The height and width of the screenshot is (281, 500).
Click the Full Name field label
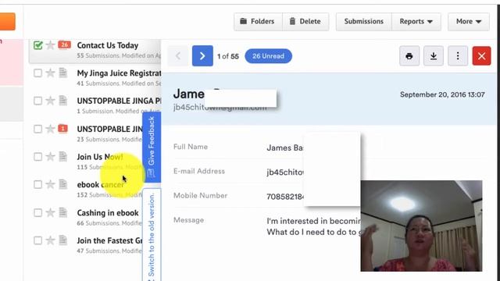click(191, 147)
